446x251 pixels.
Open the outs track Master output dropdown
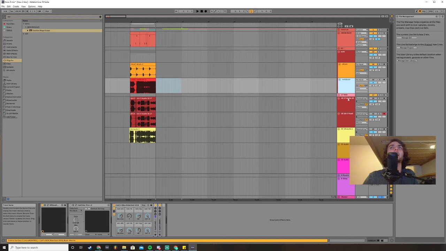(362, 52)
